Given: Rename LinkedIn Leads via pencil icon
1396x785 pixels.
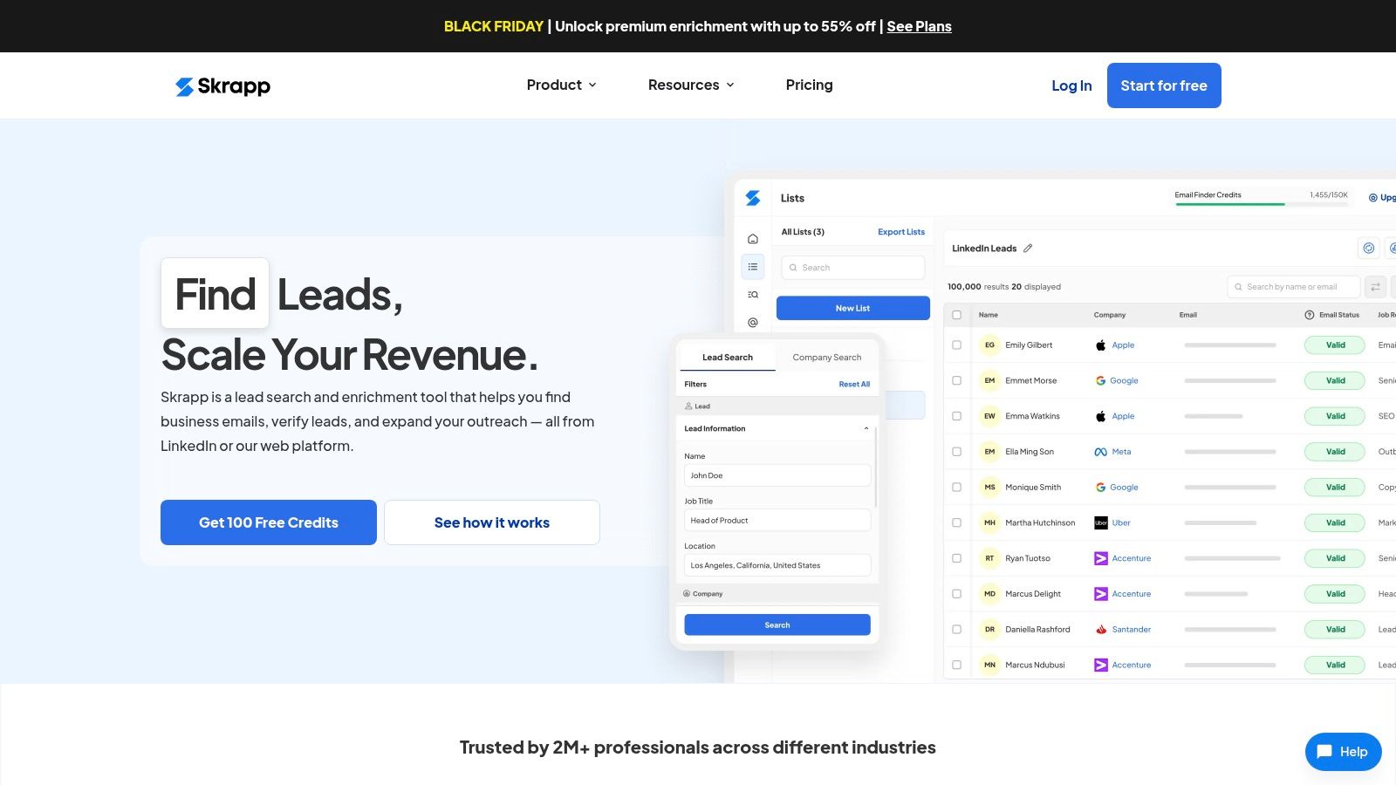Looking at the screenshot, I should point(1028,249).
